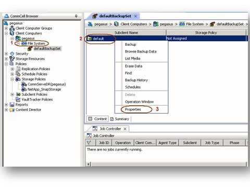Viewport: 250px width, 189px height.
Task: Click breadcrumb text defaultBackupSet
Action: coord(230,24)
